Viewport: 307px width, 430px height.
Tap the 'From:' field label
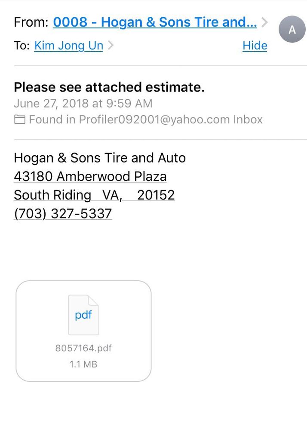(x=31, y=22)
